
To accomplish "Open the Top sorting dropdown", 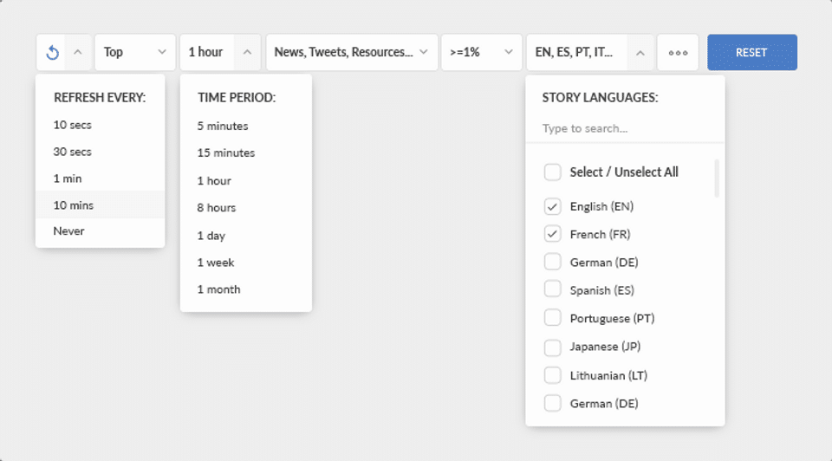I will pyautogui.click(x=135, y=53).
